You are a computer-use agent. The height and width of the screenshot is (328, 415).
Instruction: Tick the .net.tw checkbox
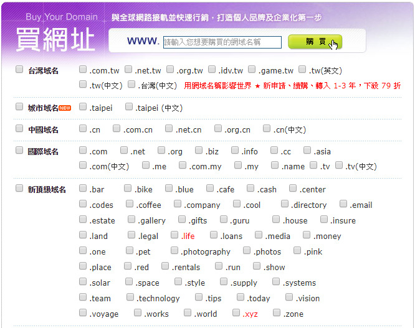[128, 70]
